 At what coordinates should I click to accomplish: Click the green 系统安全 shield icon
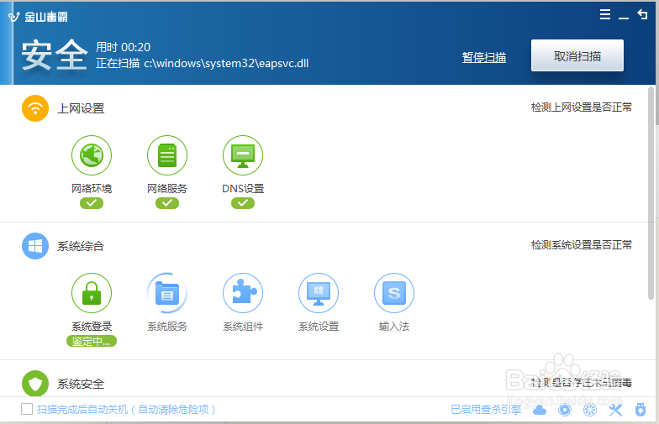(x=35, y=383)
